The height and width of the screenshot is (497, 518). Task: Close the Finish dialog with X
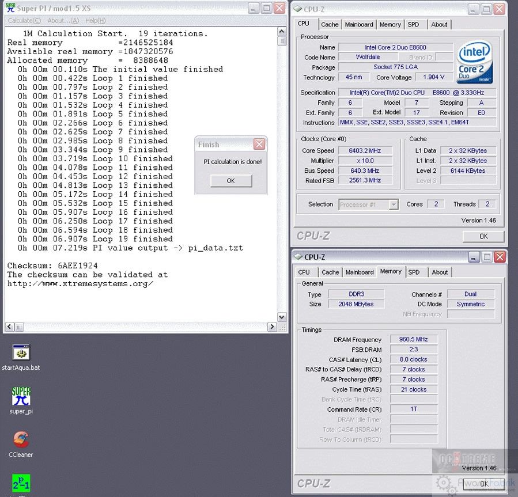259,145
